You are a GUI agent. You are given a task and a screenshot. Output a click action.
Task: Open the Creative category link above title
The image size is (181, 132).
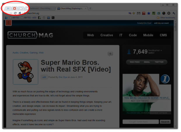pos(24,53)
